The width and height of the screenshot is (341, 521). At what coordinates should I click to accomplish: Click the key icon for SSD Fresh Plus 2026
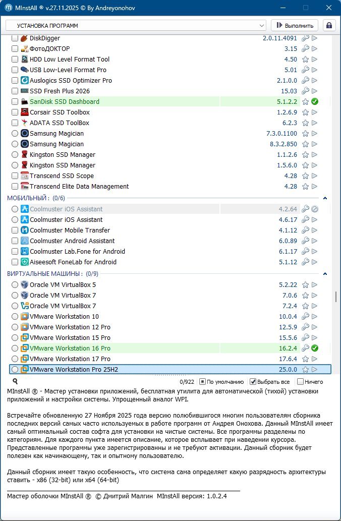point(305,91)
